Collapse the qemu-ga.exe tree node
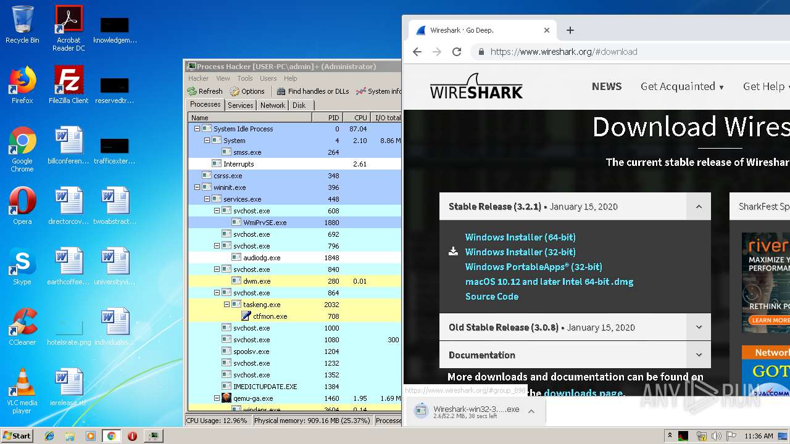790x444 pixels. [217, 398]
